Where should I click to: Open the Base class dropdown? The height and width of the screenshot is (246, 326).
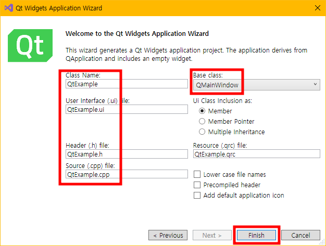pyautogui.click(x=257, y=85)
